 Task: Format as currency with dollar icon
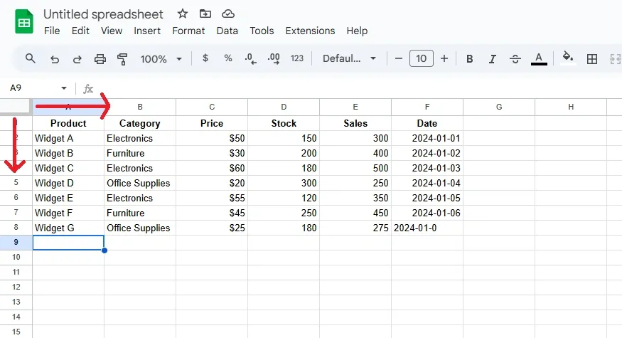pyautogui.click(x=205, y=58)
